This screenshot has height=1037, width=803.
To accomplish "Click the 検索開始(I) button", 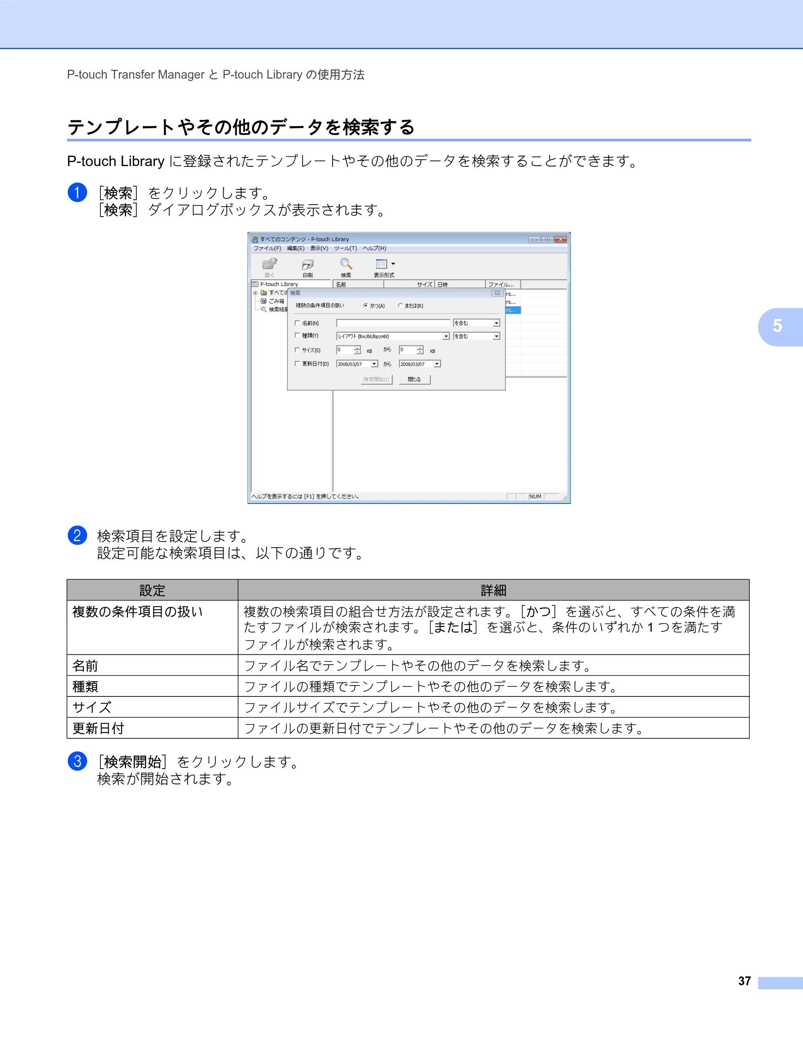I will click(x=376, y=379).
